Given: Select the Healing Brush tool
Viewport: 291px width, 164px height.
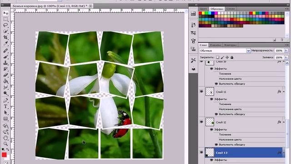Looking at the screenshot, I should [5, 51].
